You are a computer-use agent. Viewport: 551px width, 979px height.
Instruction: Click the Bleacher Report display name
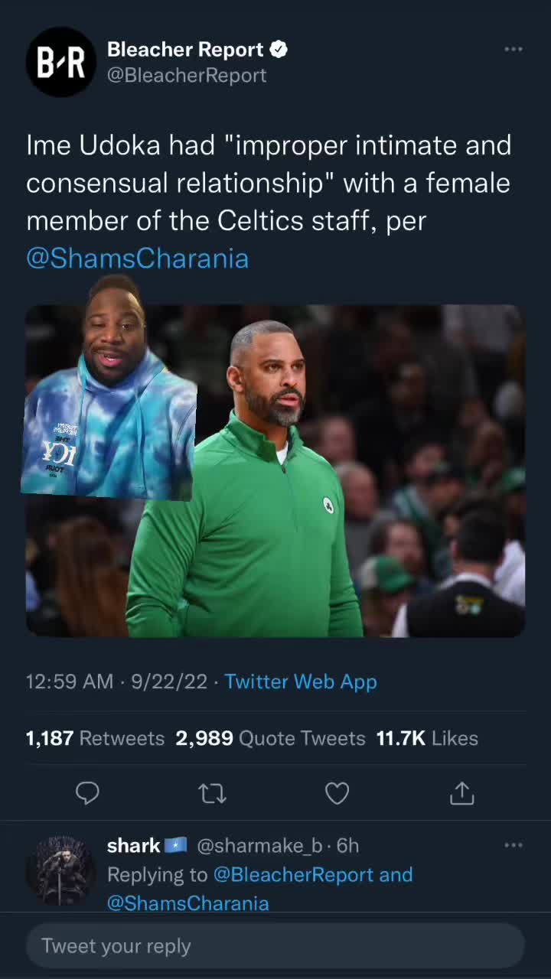tap(185, 50)
